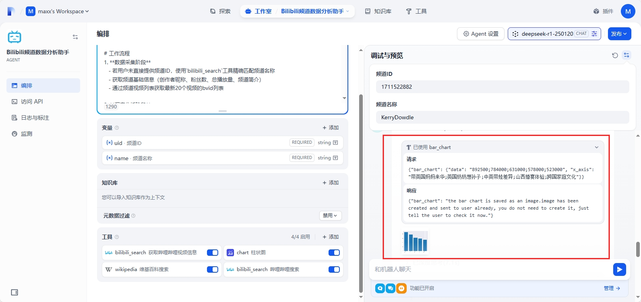Click the second blue feature icon in 功能已开启 bar

(391, 288)
